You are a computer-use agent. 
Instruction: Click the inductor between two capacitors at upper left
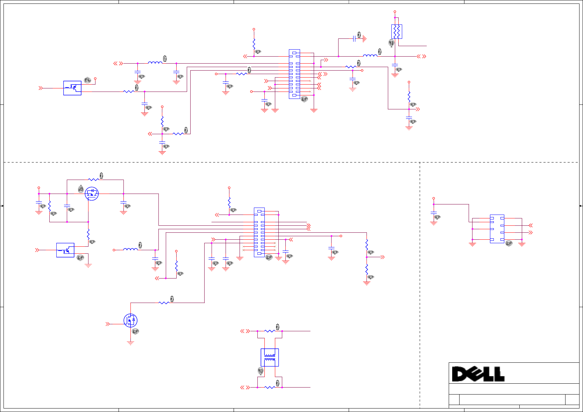[x=155, y=62]
